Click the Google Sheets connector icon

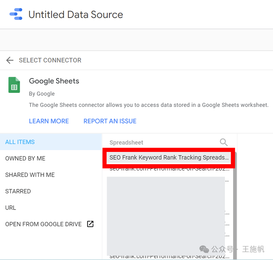point(14,85)
